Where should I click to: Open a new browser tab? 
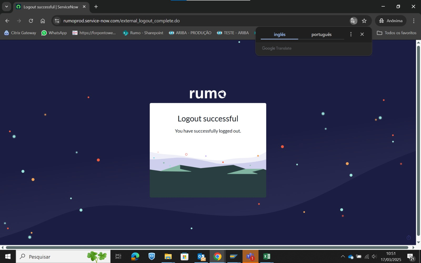point(96,7)
